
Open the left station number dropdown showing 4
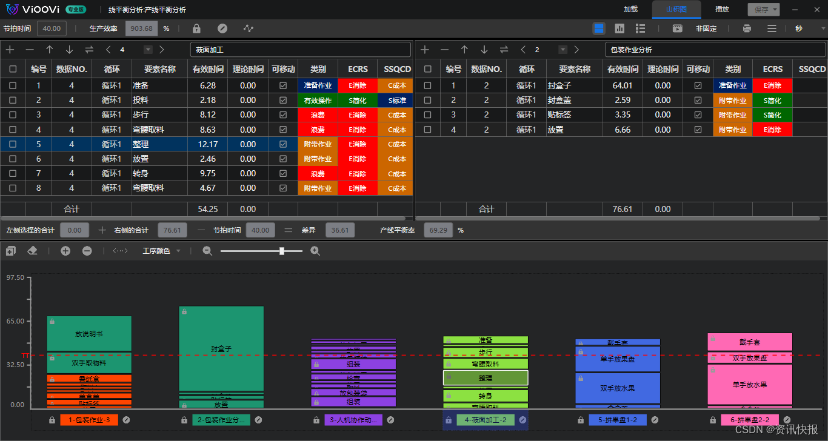(148, 50)
